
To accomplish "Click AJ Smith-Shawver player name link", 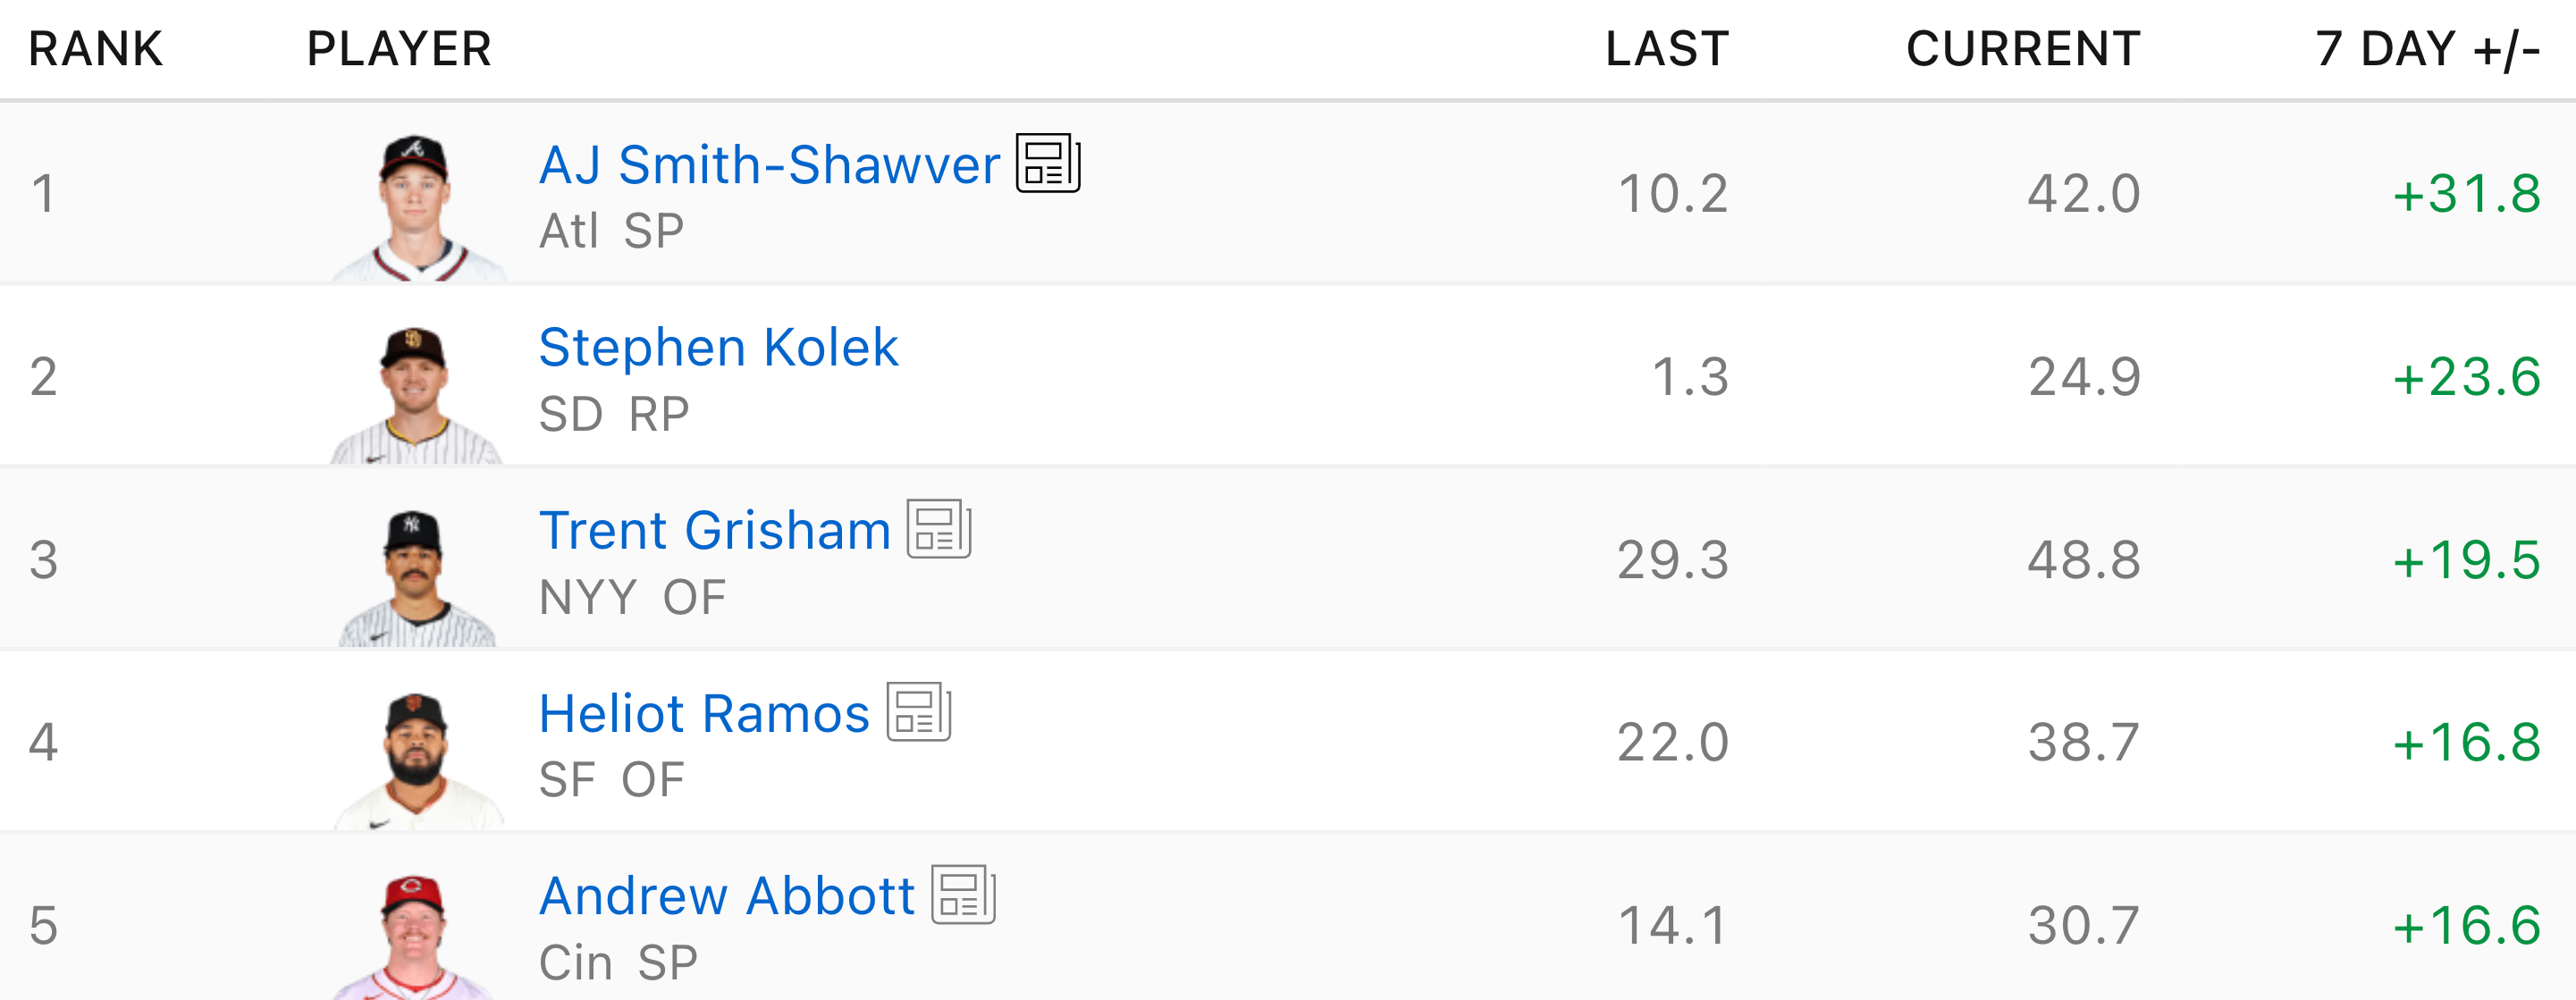I will click(768, 165).
